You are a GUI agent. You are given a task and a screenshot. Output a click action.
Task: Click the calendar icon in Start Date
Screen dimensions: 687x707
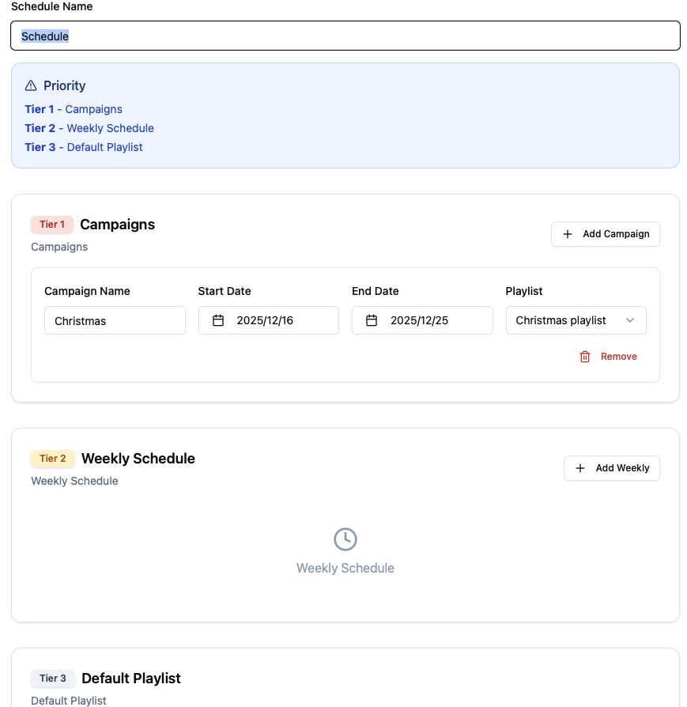pyautogui.click(x=218, y=320)
